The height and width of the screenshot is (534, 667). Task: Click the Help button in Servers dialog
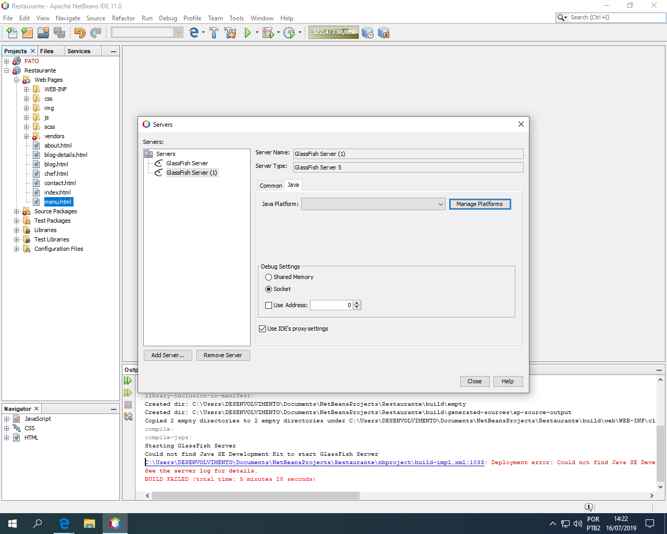508,382
